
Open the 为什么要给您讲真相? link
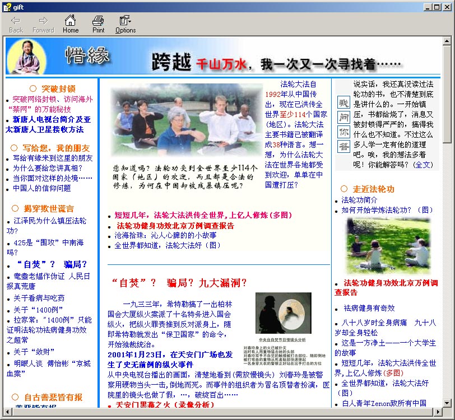pos(48,168)
